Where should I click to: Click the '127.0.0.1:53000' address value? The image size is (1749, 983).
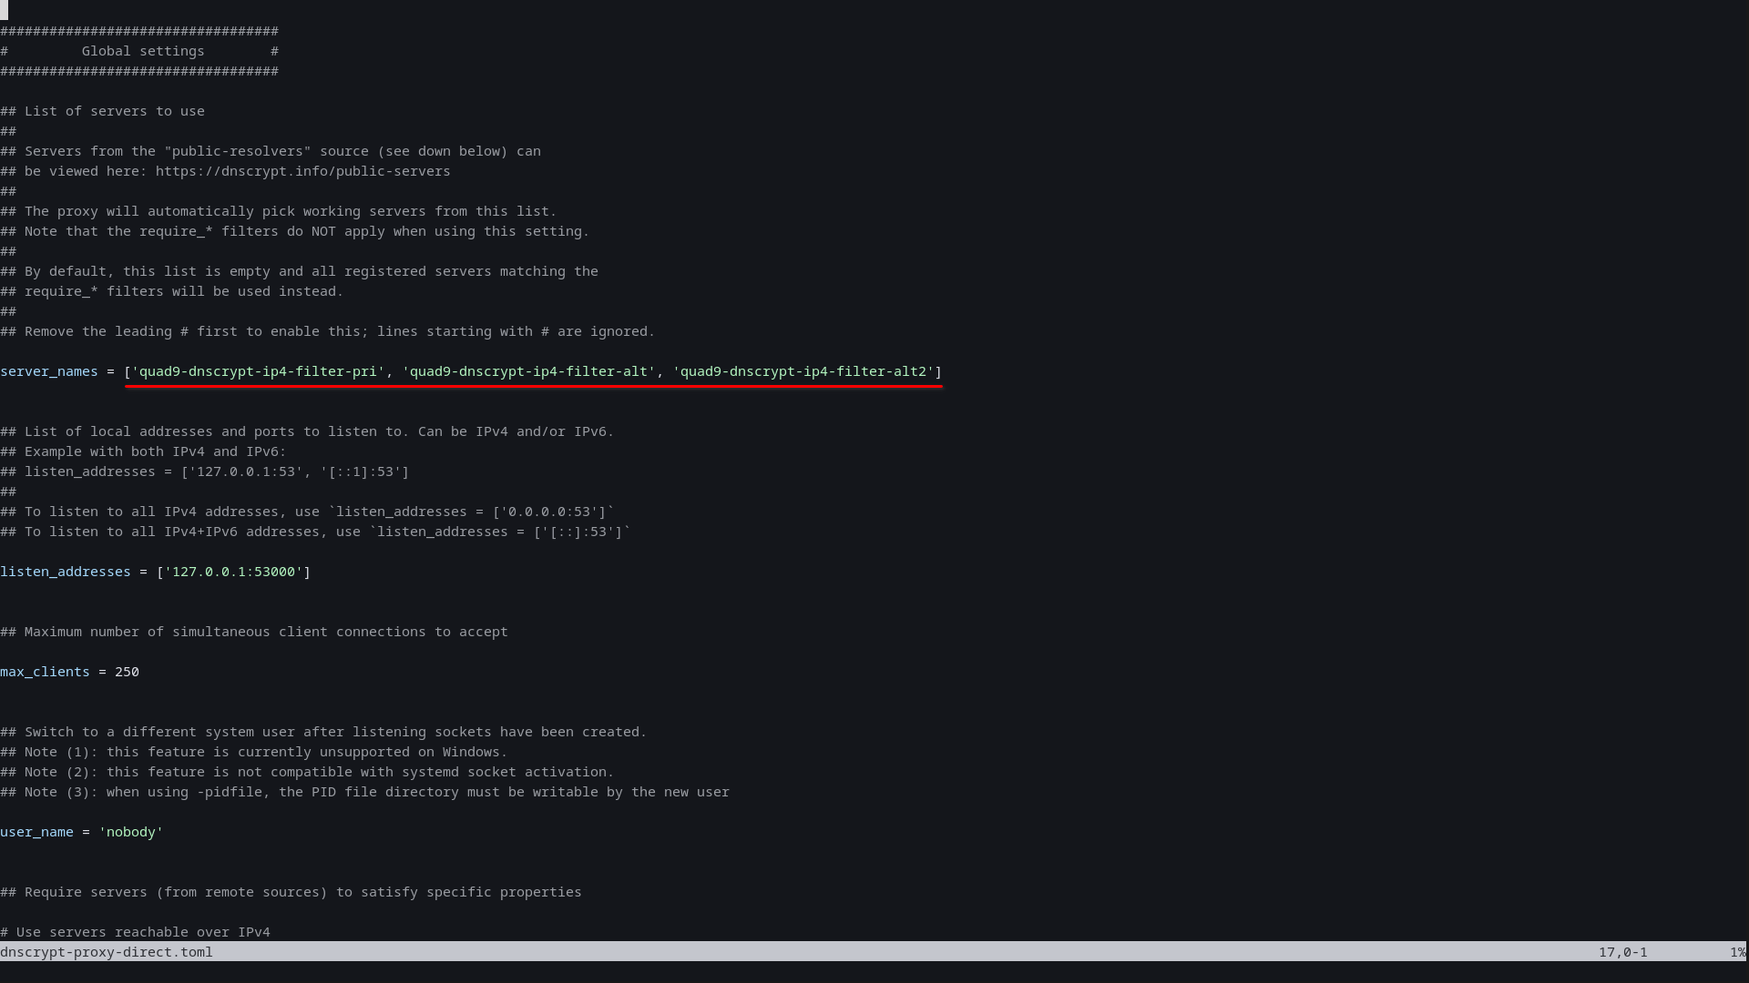[x=233, y=572]
